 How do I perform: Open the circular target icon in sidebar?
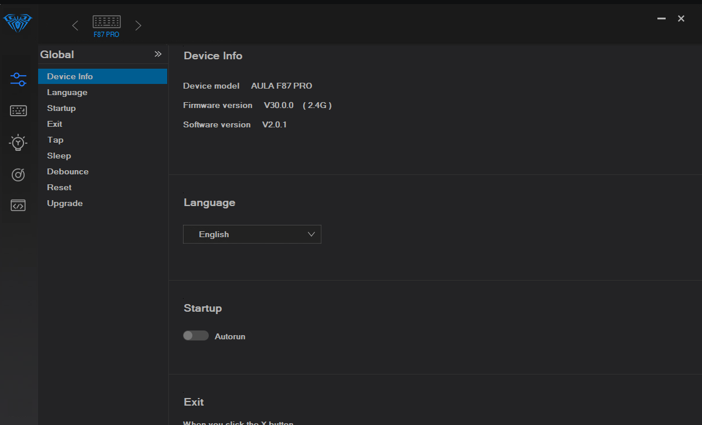pos(18,174)
